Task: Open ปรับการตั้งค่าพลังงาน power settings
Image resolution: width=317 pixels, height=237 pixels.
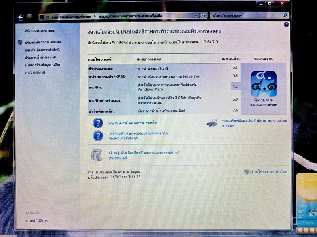Action: click(40, 57)
